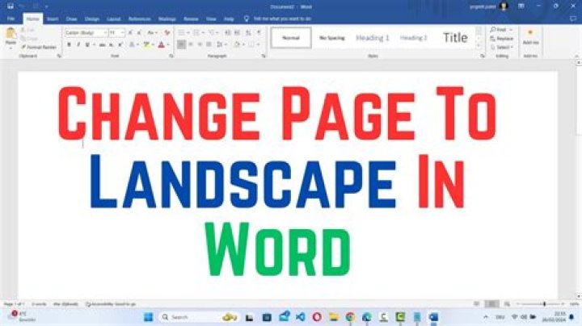Click the Add-ins icon
The width and height of the screenshot is (582, 326).
click(x=530, y=36)
